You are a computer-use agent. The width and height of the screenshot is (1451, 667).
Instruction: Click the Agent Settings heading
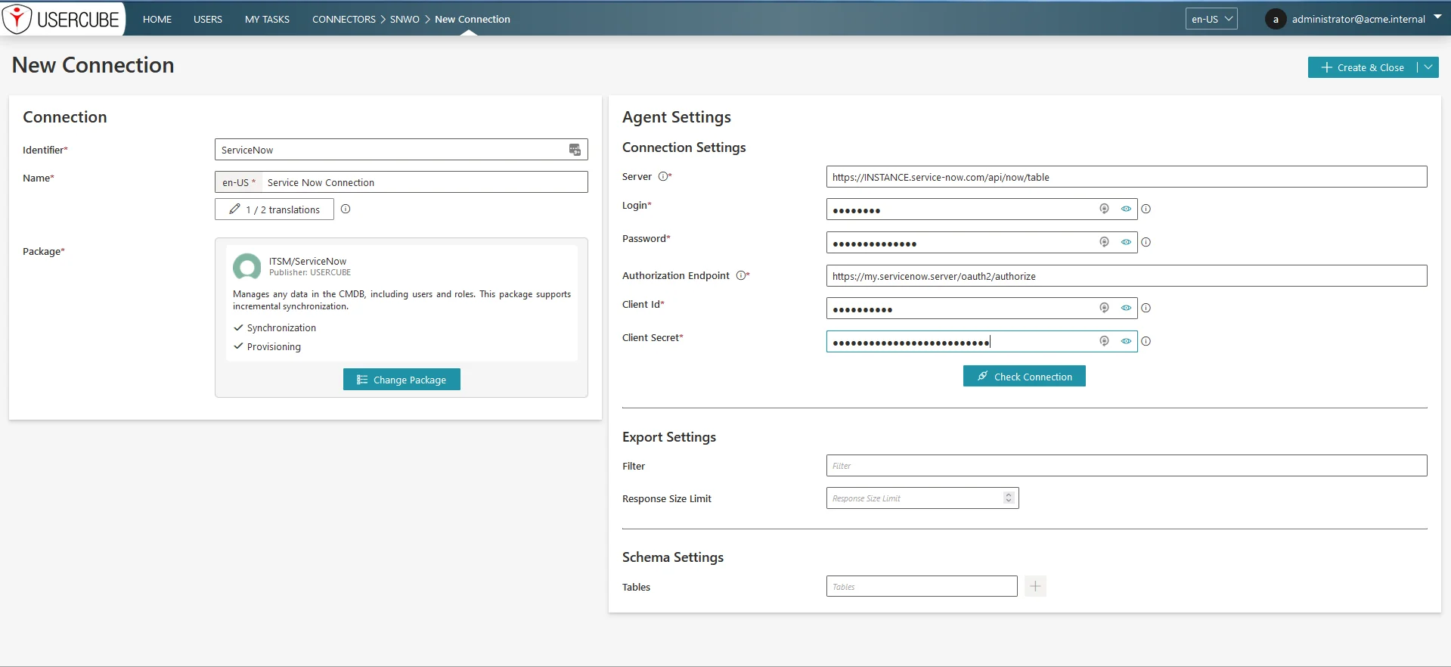677,117
